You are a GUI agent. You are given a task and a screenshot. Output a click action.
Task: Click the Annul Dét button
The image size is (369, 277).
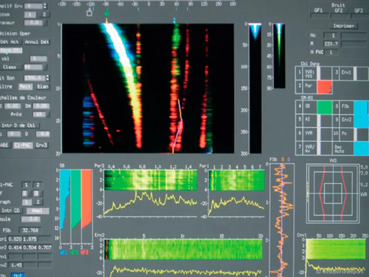pyautogui.click(x=37, y=42)
